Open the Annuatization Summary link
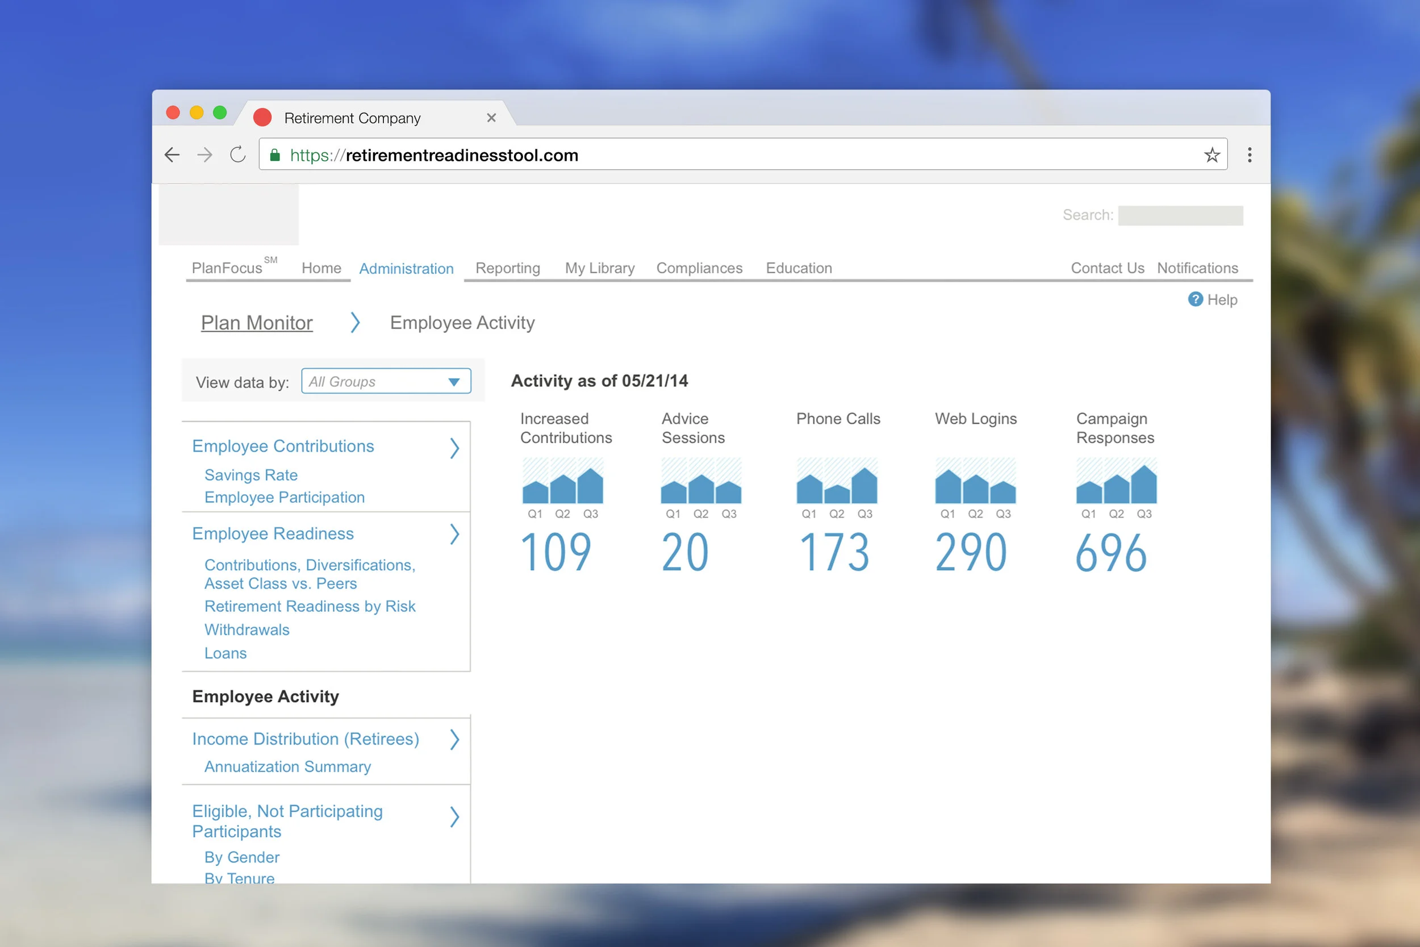Screen dimensions: 1420x947 (x=287, y=767)
